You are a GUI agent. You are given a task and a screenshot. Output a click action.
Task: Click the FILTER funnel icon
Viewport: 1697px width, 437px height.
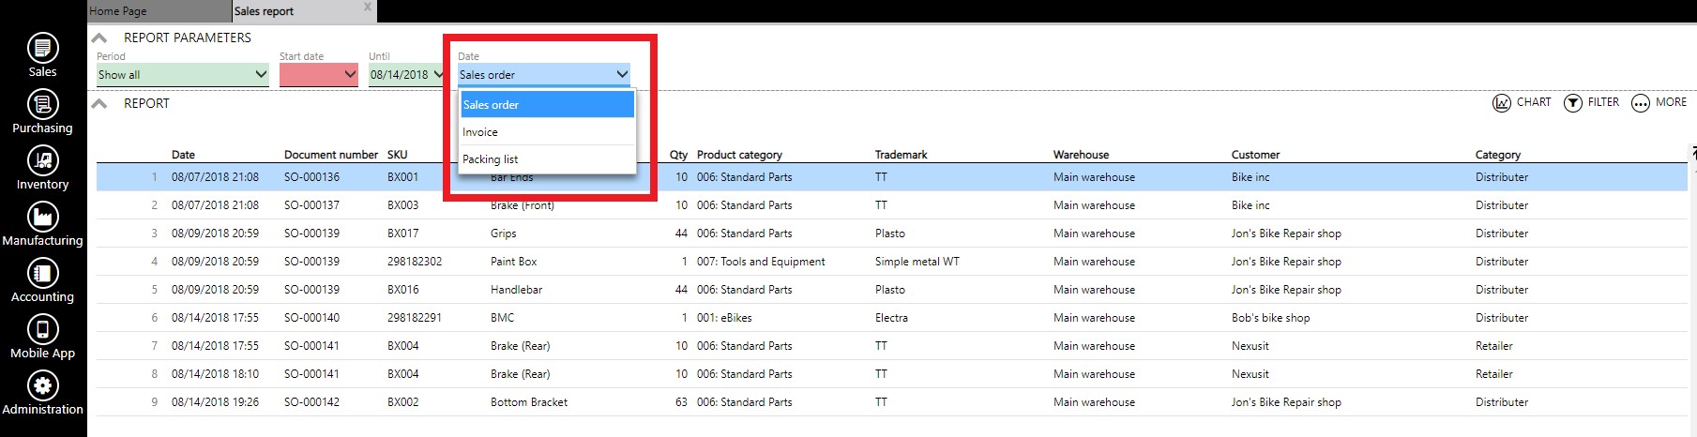[x=1572, y=102]
